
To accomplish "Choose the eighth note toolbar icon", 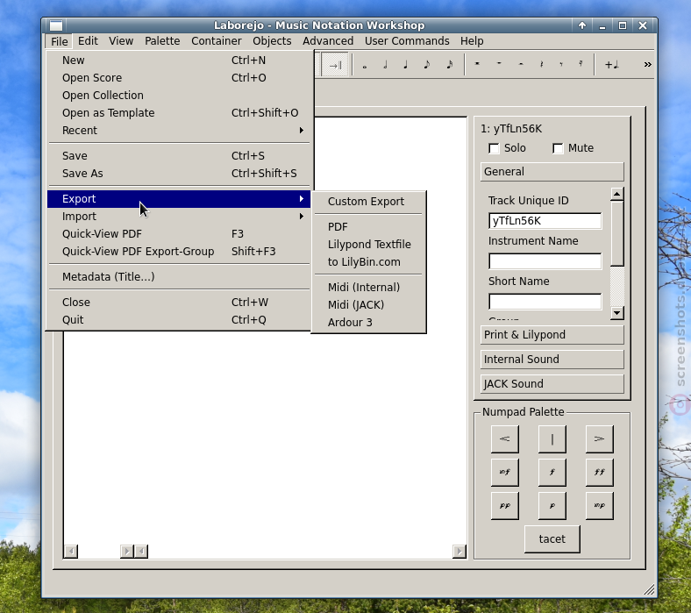I will tap(426, 65).
